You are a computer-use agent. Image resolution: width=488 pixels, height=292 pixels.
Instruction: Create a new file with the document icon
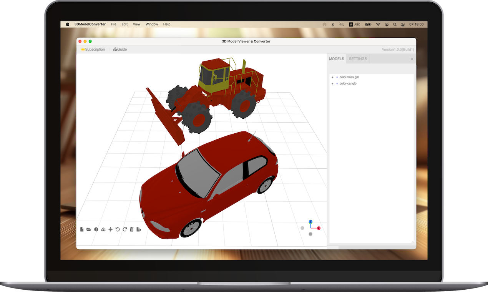(x=82, y=229)
